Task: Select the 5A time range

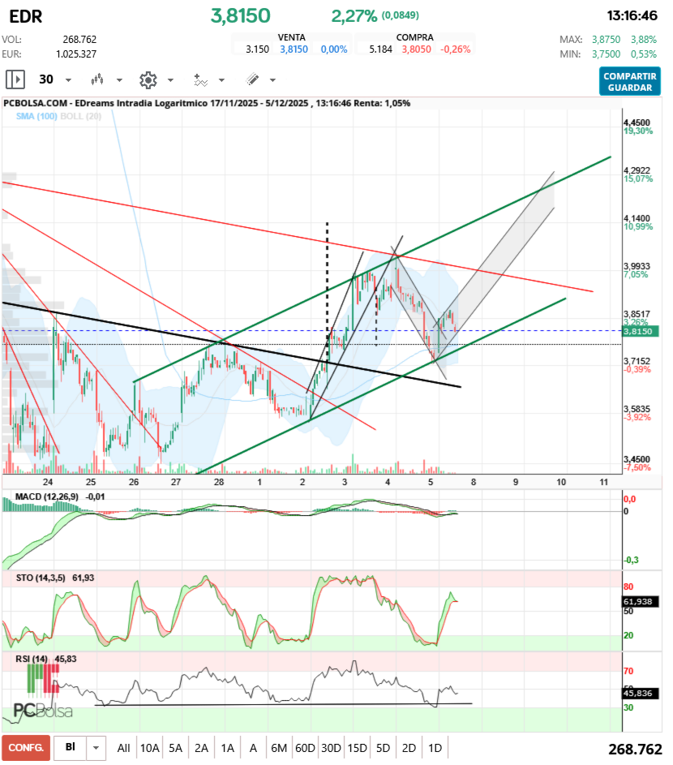Action: pos(176,748)
